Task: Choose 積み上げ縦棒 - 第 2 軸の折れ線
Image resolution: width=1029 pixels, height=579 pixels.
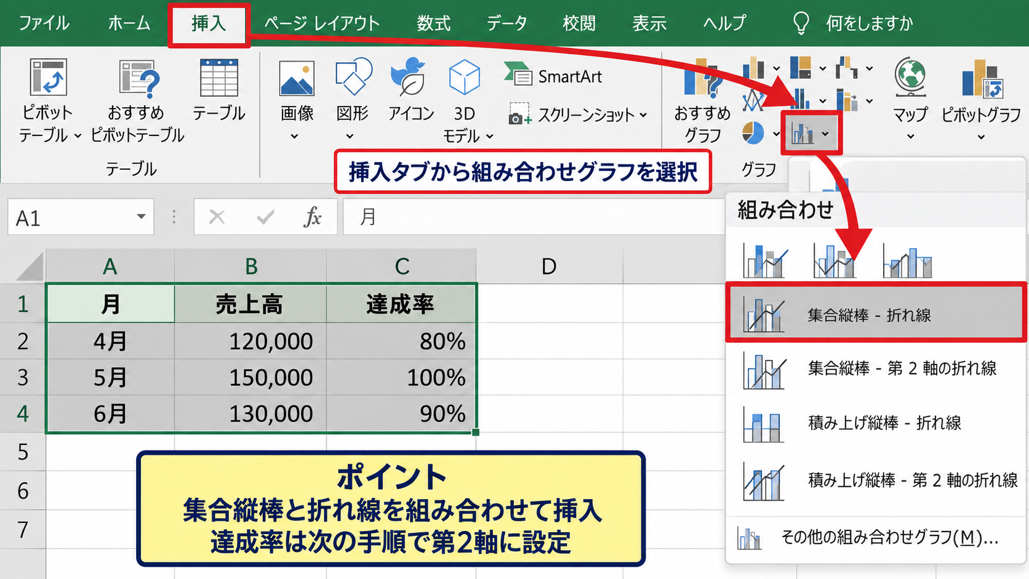Action: tap(876, 480)
